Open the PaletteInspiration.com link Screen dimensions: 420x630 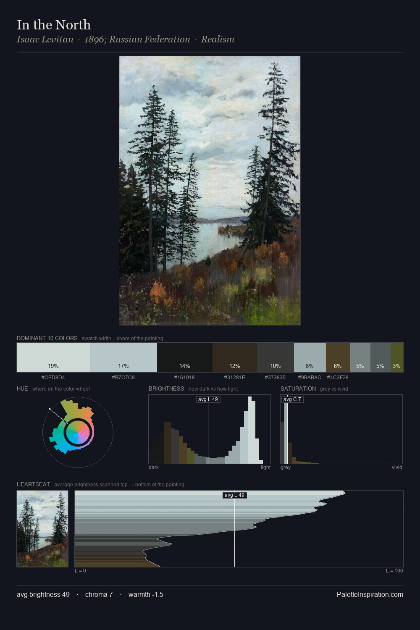370,594
